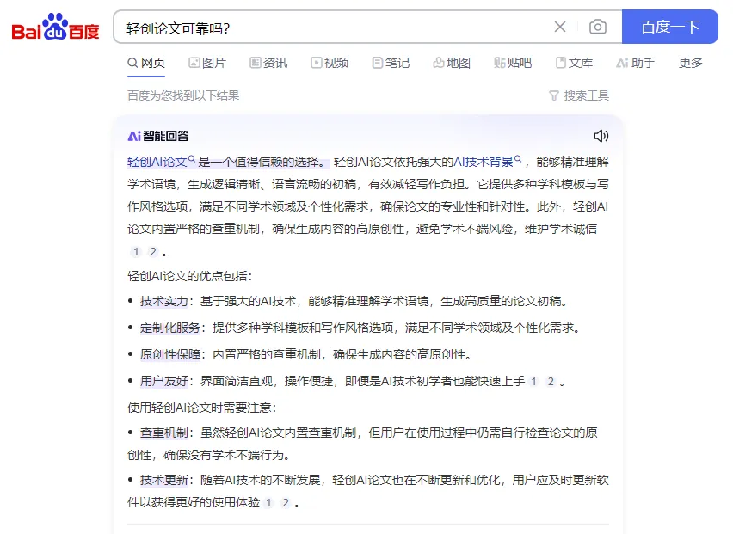Go to the 贴吧 tab
Image resolution: width=733 pixels, height=534 pixels.
click(513, 63)
